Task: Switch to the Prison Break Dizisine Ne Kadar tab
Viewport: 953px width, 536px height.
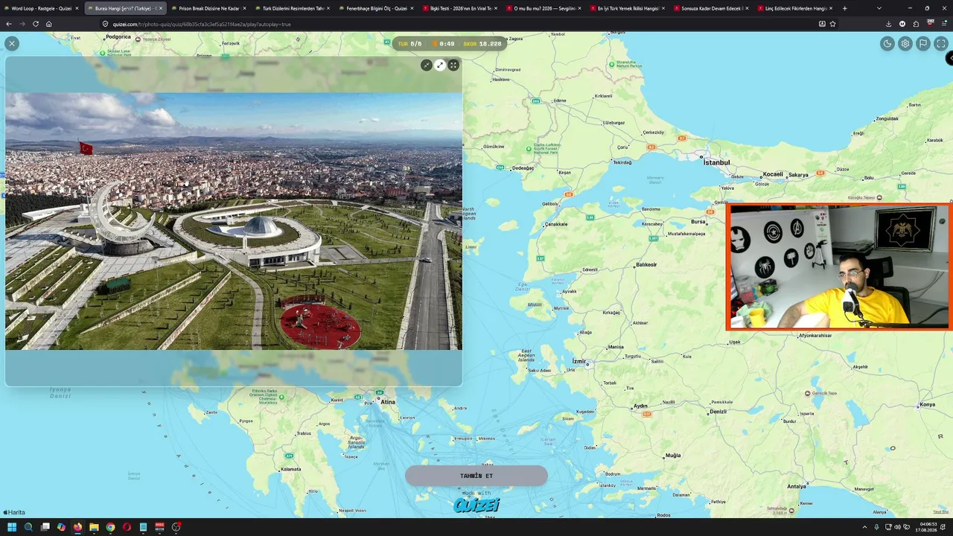Action: pos(209,8)
